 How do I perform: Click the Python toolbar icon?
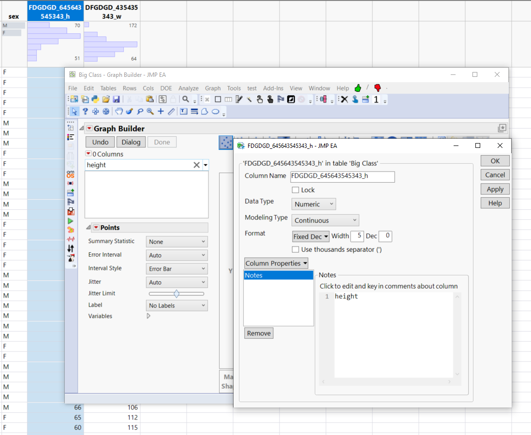click(x=96, y=99)
